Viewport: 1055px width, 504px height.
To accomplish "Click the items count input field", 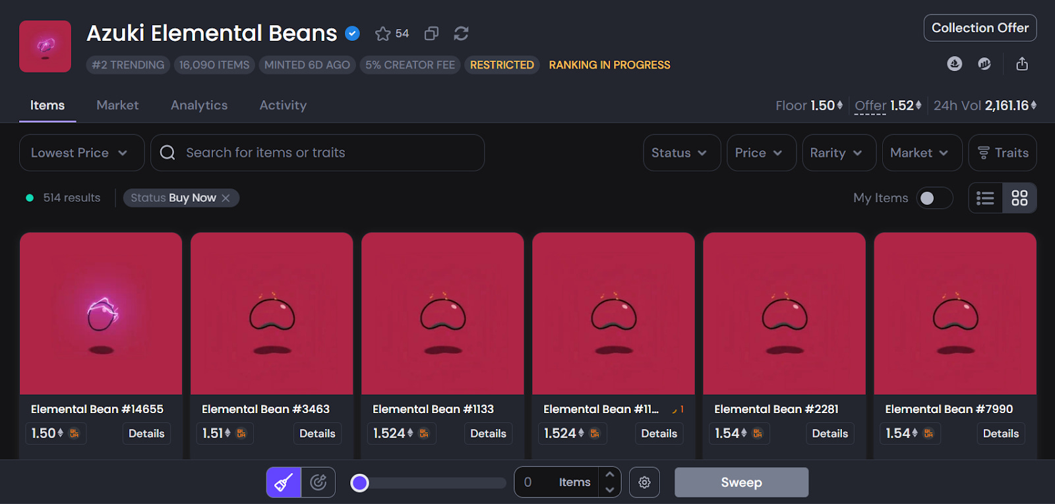I will 557,482.
